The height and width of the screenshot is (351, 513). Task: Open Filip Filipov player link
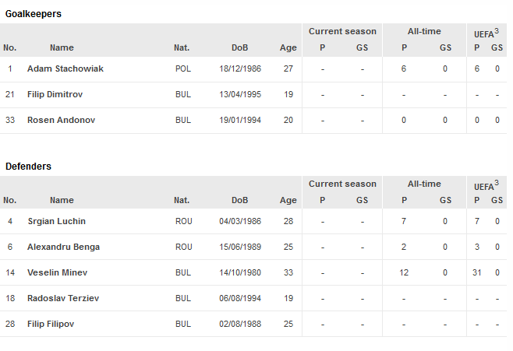click(51, 325)
